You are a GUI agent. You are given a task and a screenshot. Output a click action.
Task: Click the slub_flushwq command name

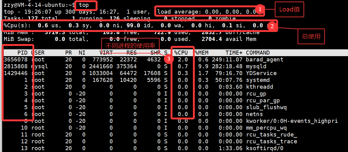266,107
